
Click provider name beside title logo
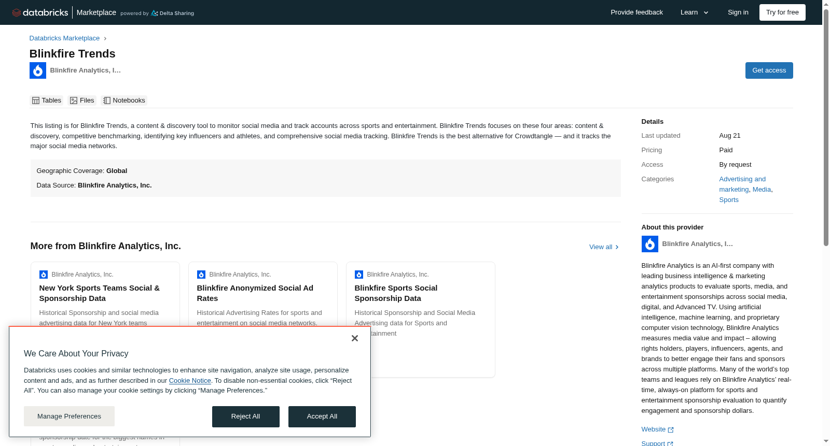(x=86, y=70)
